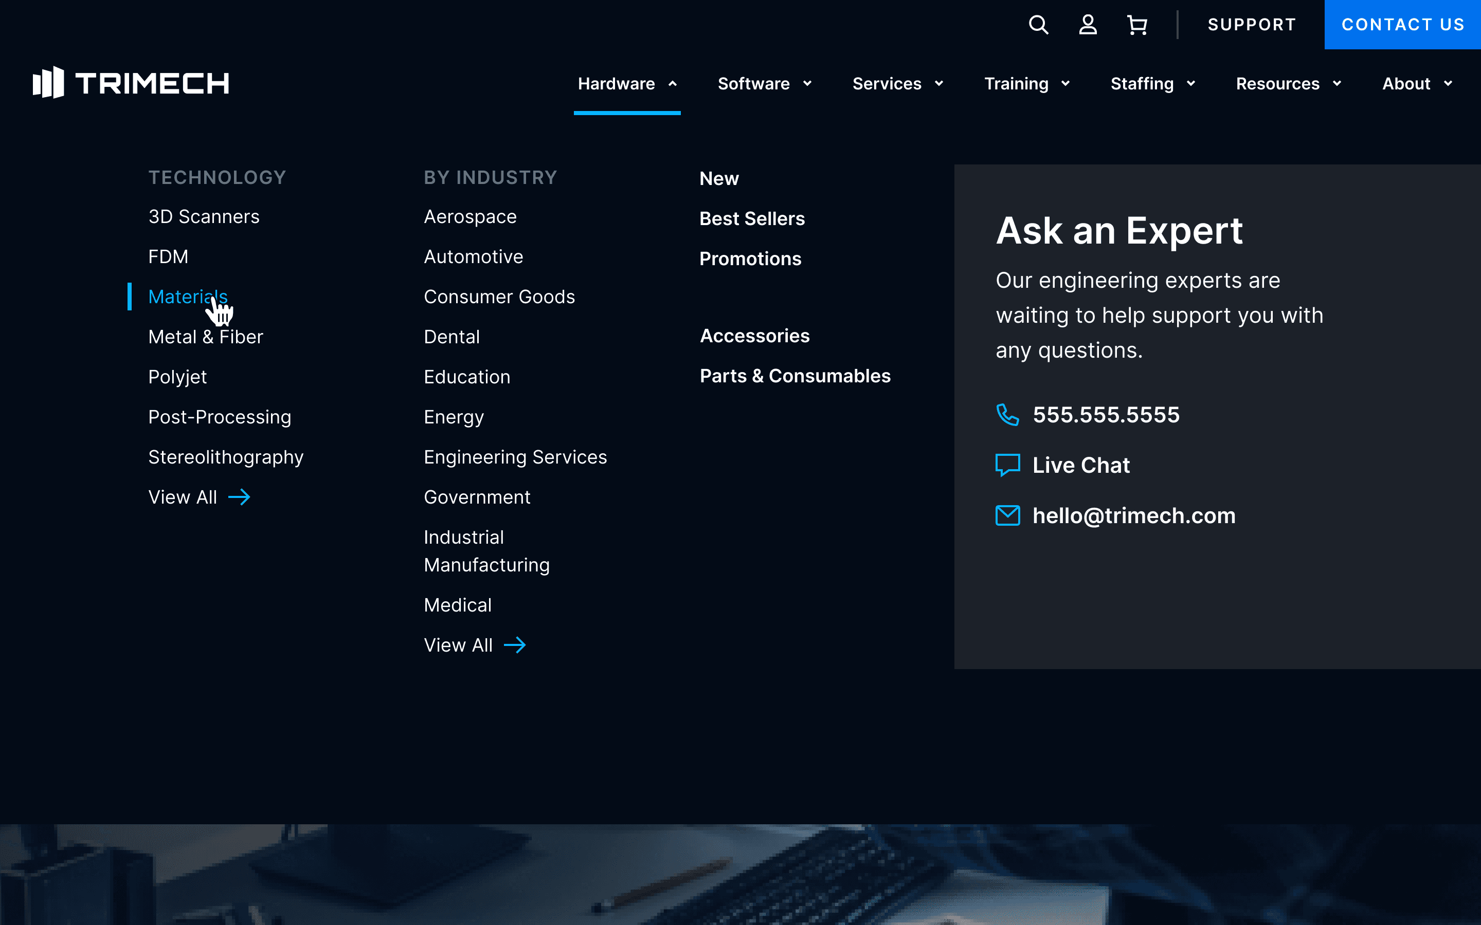Screen dimensions: 1481x925
Task: Select the Hardware nav item
Action: click(x=616, y=84)
